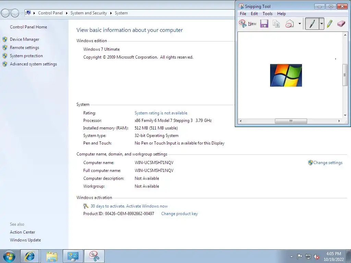Click shield icon next to Change settings
The height and width of the screenshot is (263, 351).
tap(310, 163)
